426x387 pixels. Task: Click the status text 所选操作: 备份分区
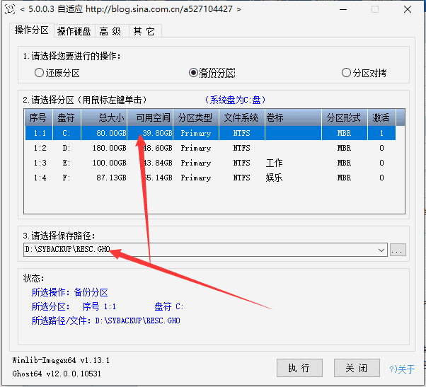(x=70, y=292)
